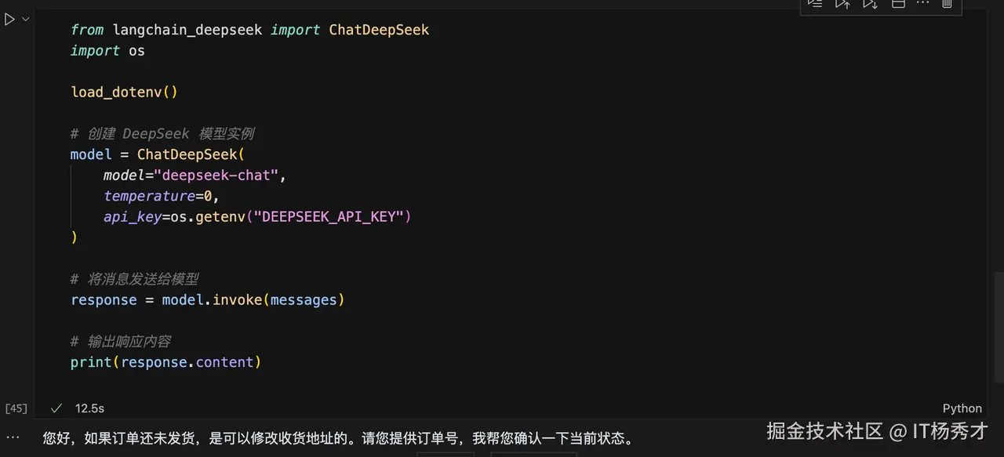
Task: Execute all cells above this one
Action: pos(842,4)
